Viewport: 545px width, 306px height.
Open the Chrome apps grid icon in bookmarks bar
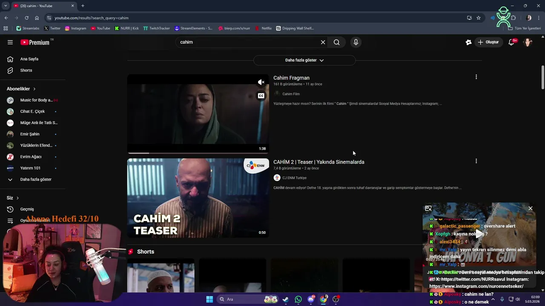coord(6,28)
